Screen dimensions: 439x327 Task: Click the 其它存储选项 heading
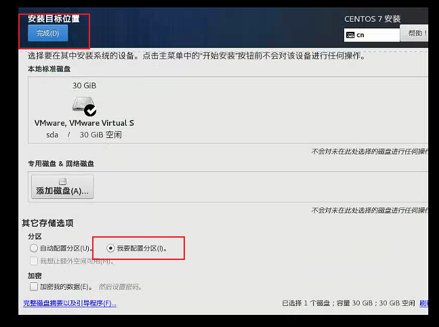pyautogui.click(x=47, y=223)
